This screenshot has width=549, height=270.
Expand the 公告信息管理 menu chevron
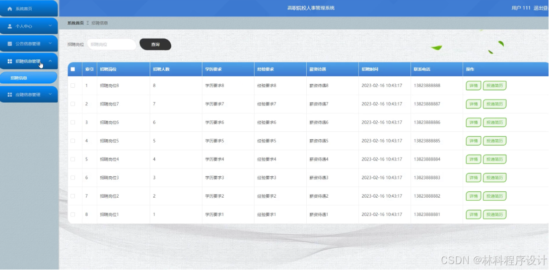50,43
